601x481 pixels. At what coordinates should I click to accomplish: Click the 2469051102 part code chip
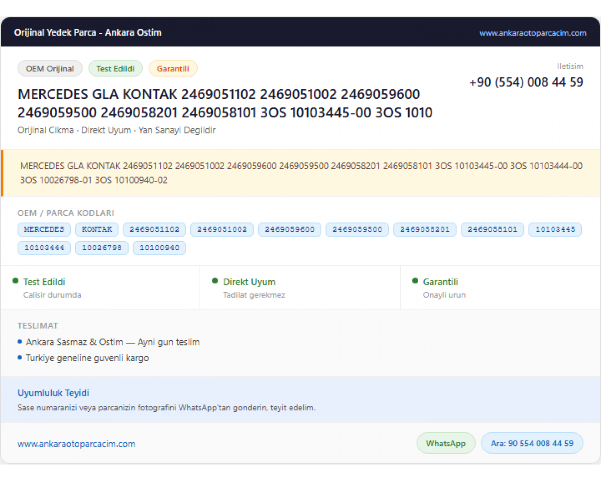click(154, 229)
